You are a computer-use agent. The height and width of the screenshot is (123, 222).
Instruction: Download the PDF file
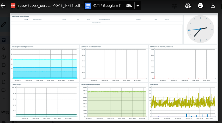[213, 6]
